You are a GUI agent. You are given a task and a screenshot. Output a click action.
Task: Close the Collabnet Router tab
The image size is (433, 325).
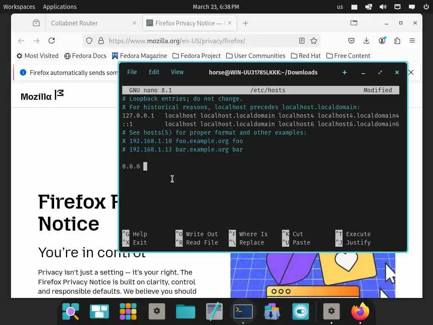pos(134,23)
